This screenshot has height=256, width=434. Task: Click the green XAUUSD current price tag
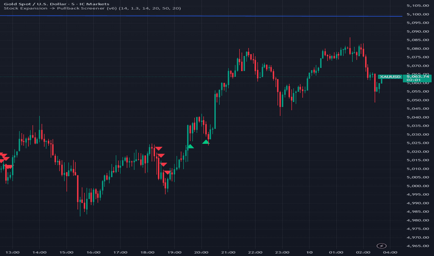(x=389, y=76)
